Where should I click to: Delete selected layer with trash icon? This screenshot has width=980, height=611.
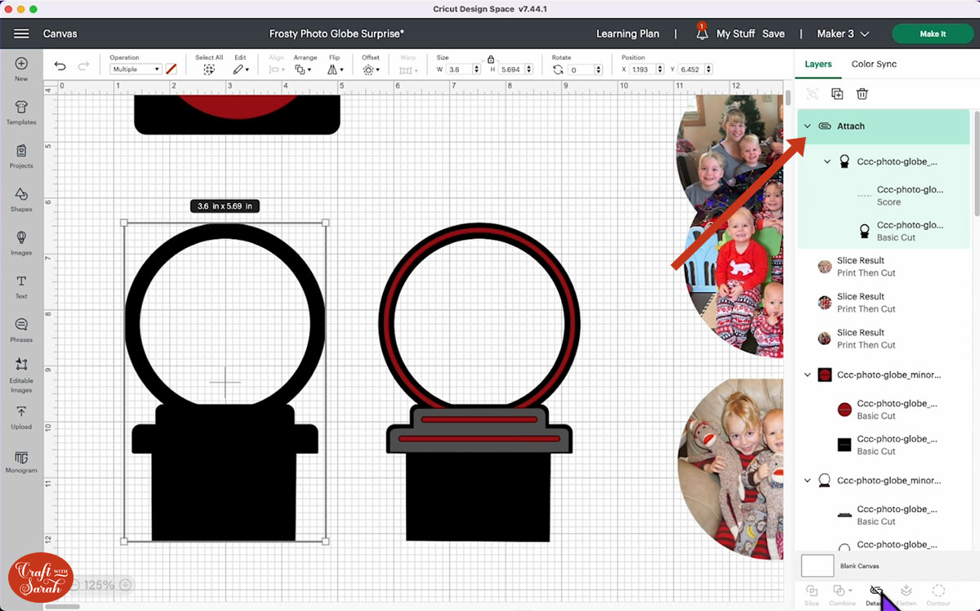click(862, 94)
